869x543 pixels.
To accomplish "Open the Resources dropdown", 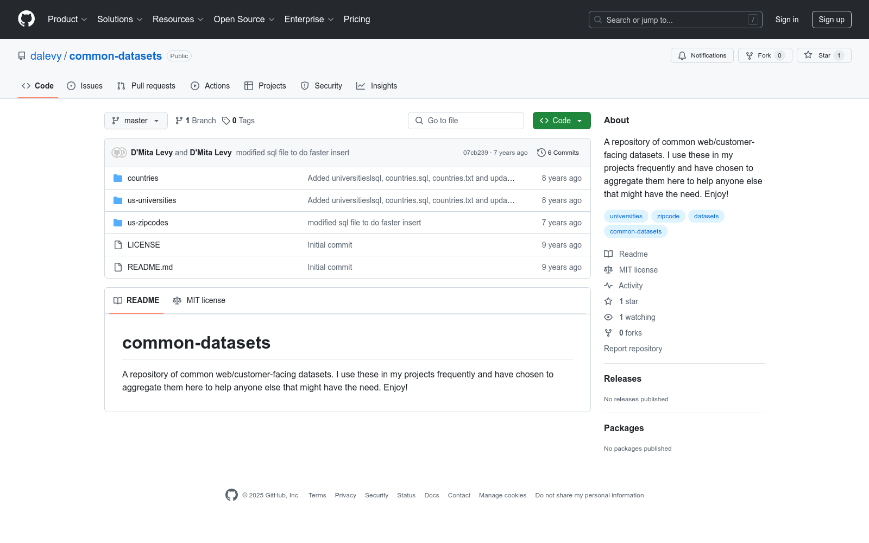I will point(178,19).
